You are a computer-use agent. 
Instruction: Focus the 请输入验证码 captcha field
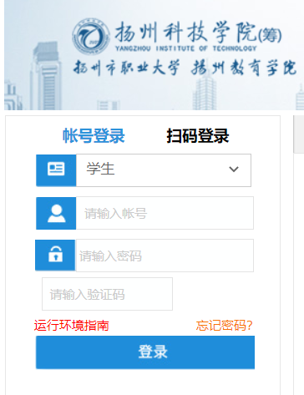click(x=107, y=294)
